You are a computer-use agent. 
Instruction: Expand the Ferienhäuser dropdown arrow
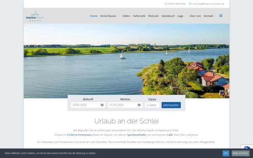(118, 16)
